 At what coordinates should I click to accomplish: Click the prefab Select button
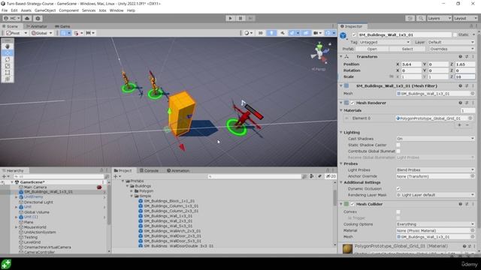[407, 49]
